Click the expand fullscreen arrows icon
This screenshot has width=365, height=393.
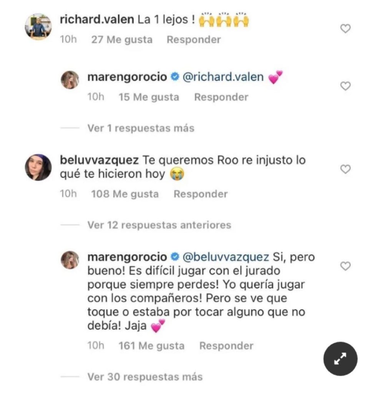coord(340,359)
